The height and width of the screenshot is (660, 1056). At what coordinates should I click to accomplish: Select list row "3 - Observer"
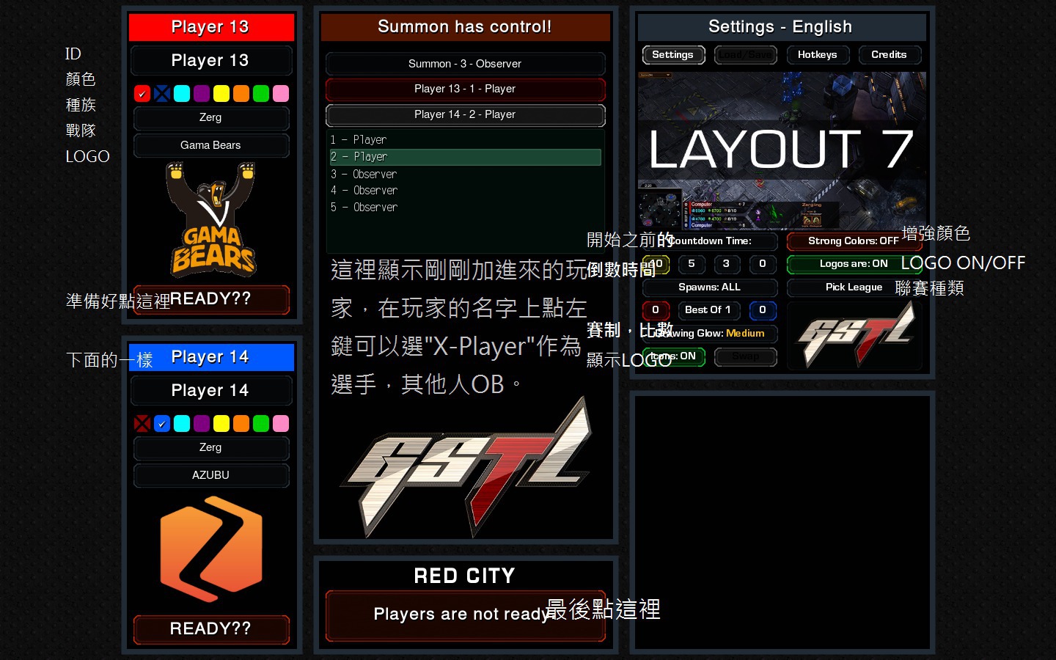click(465, 174)
